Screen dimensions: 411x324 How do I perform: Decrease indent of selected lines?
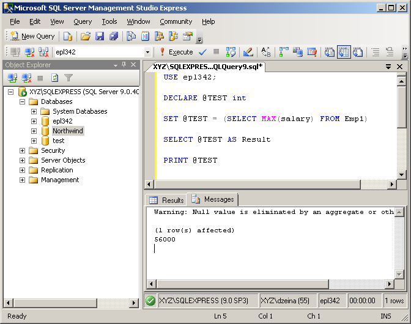(x=376, y=52)
